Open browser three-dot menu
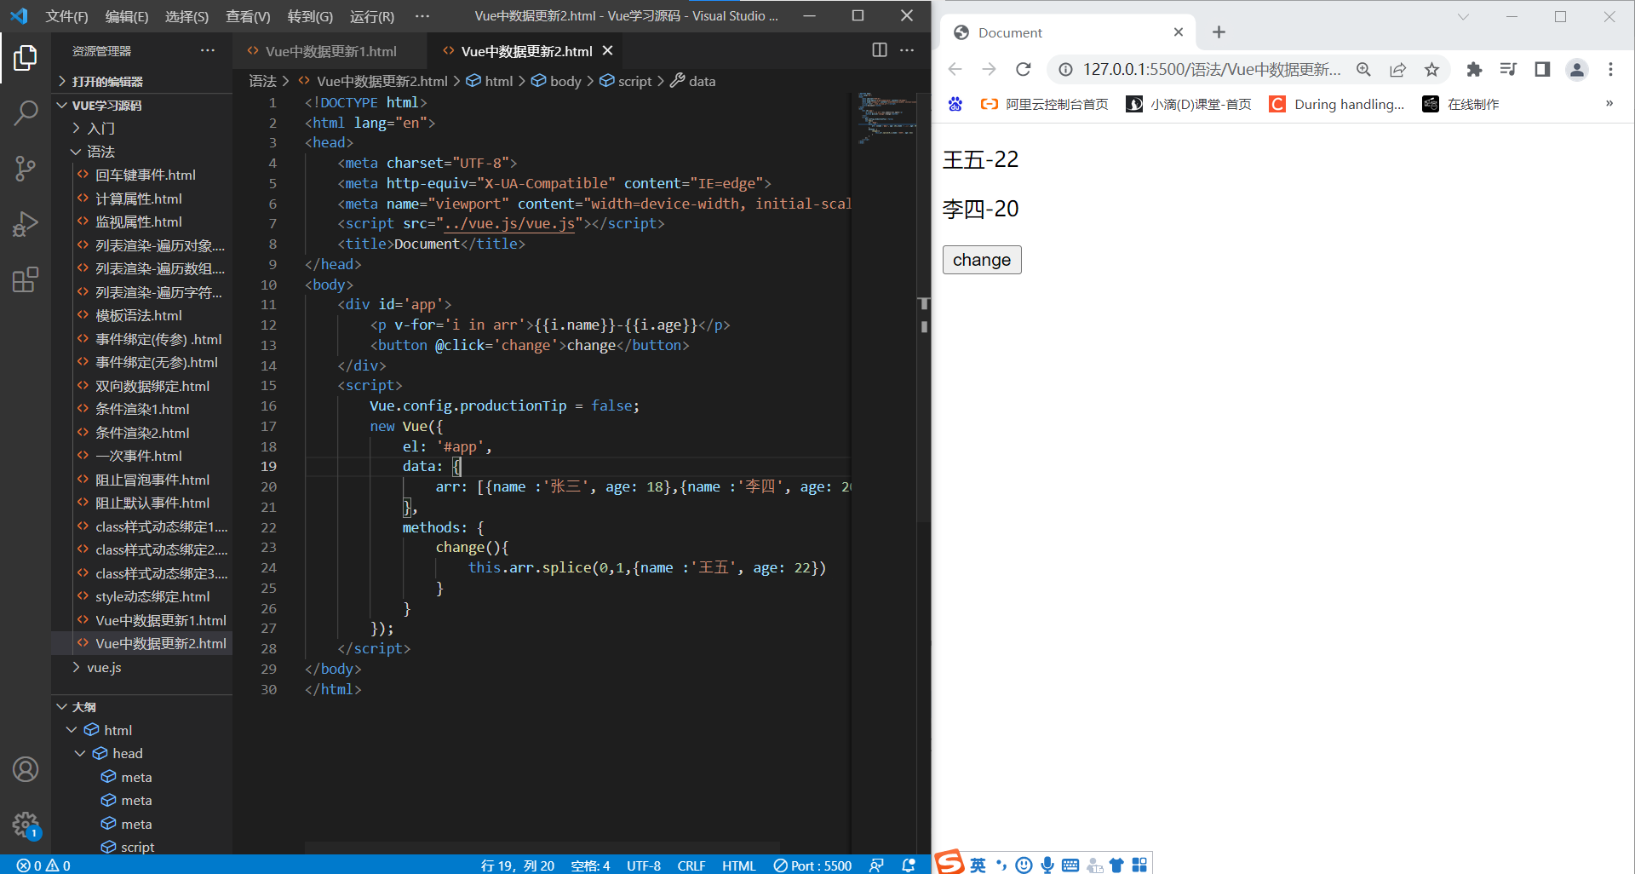Screen dimensions: 1635x874 pyautogui.click(x=1610, y=70)
